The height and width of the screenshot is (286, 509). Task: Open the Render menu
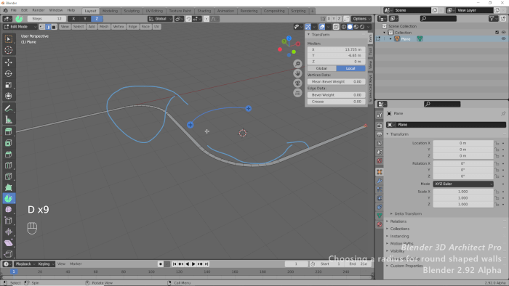coord(39,10)
